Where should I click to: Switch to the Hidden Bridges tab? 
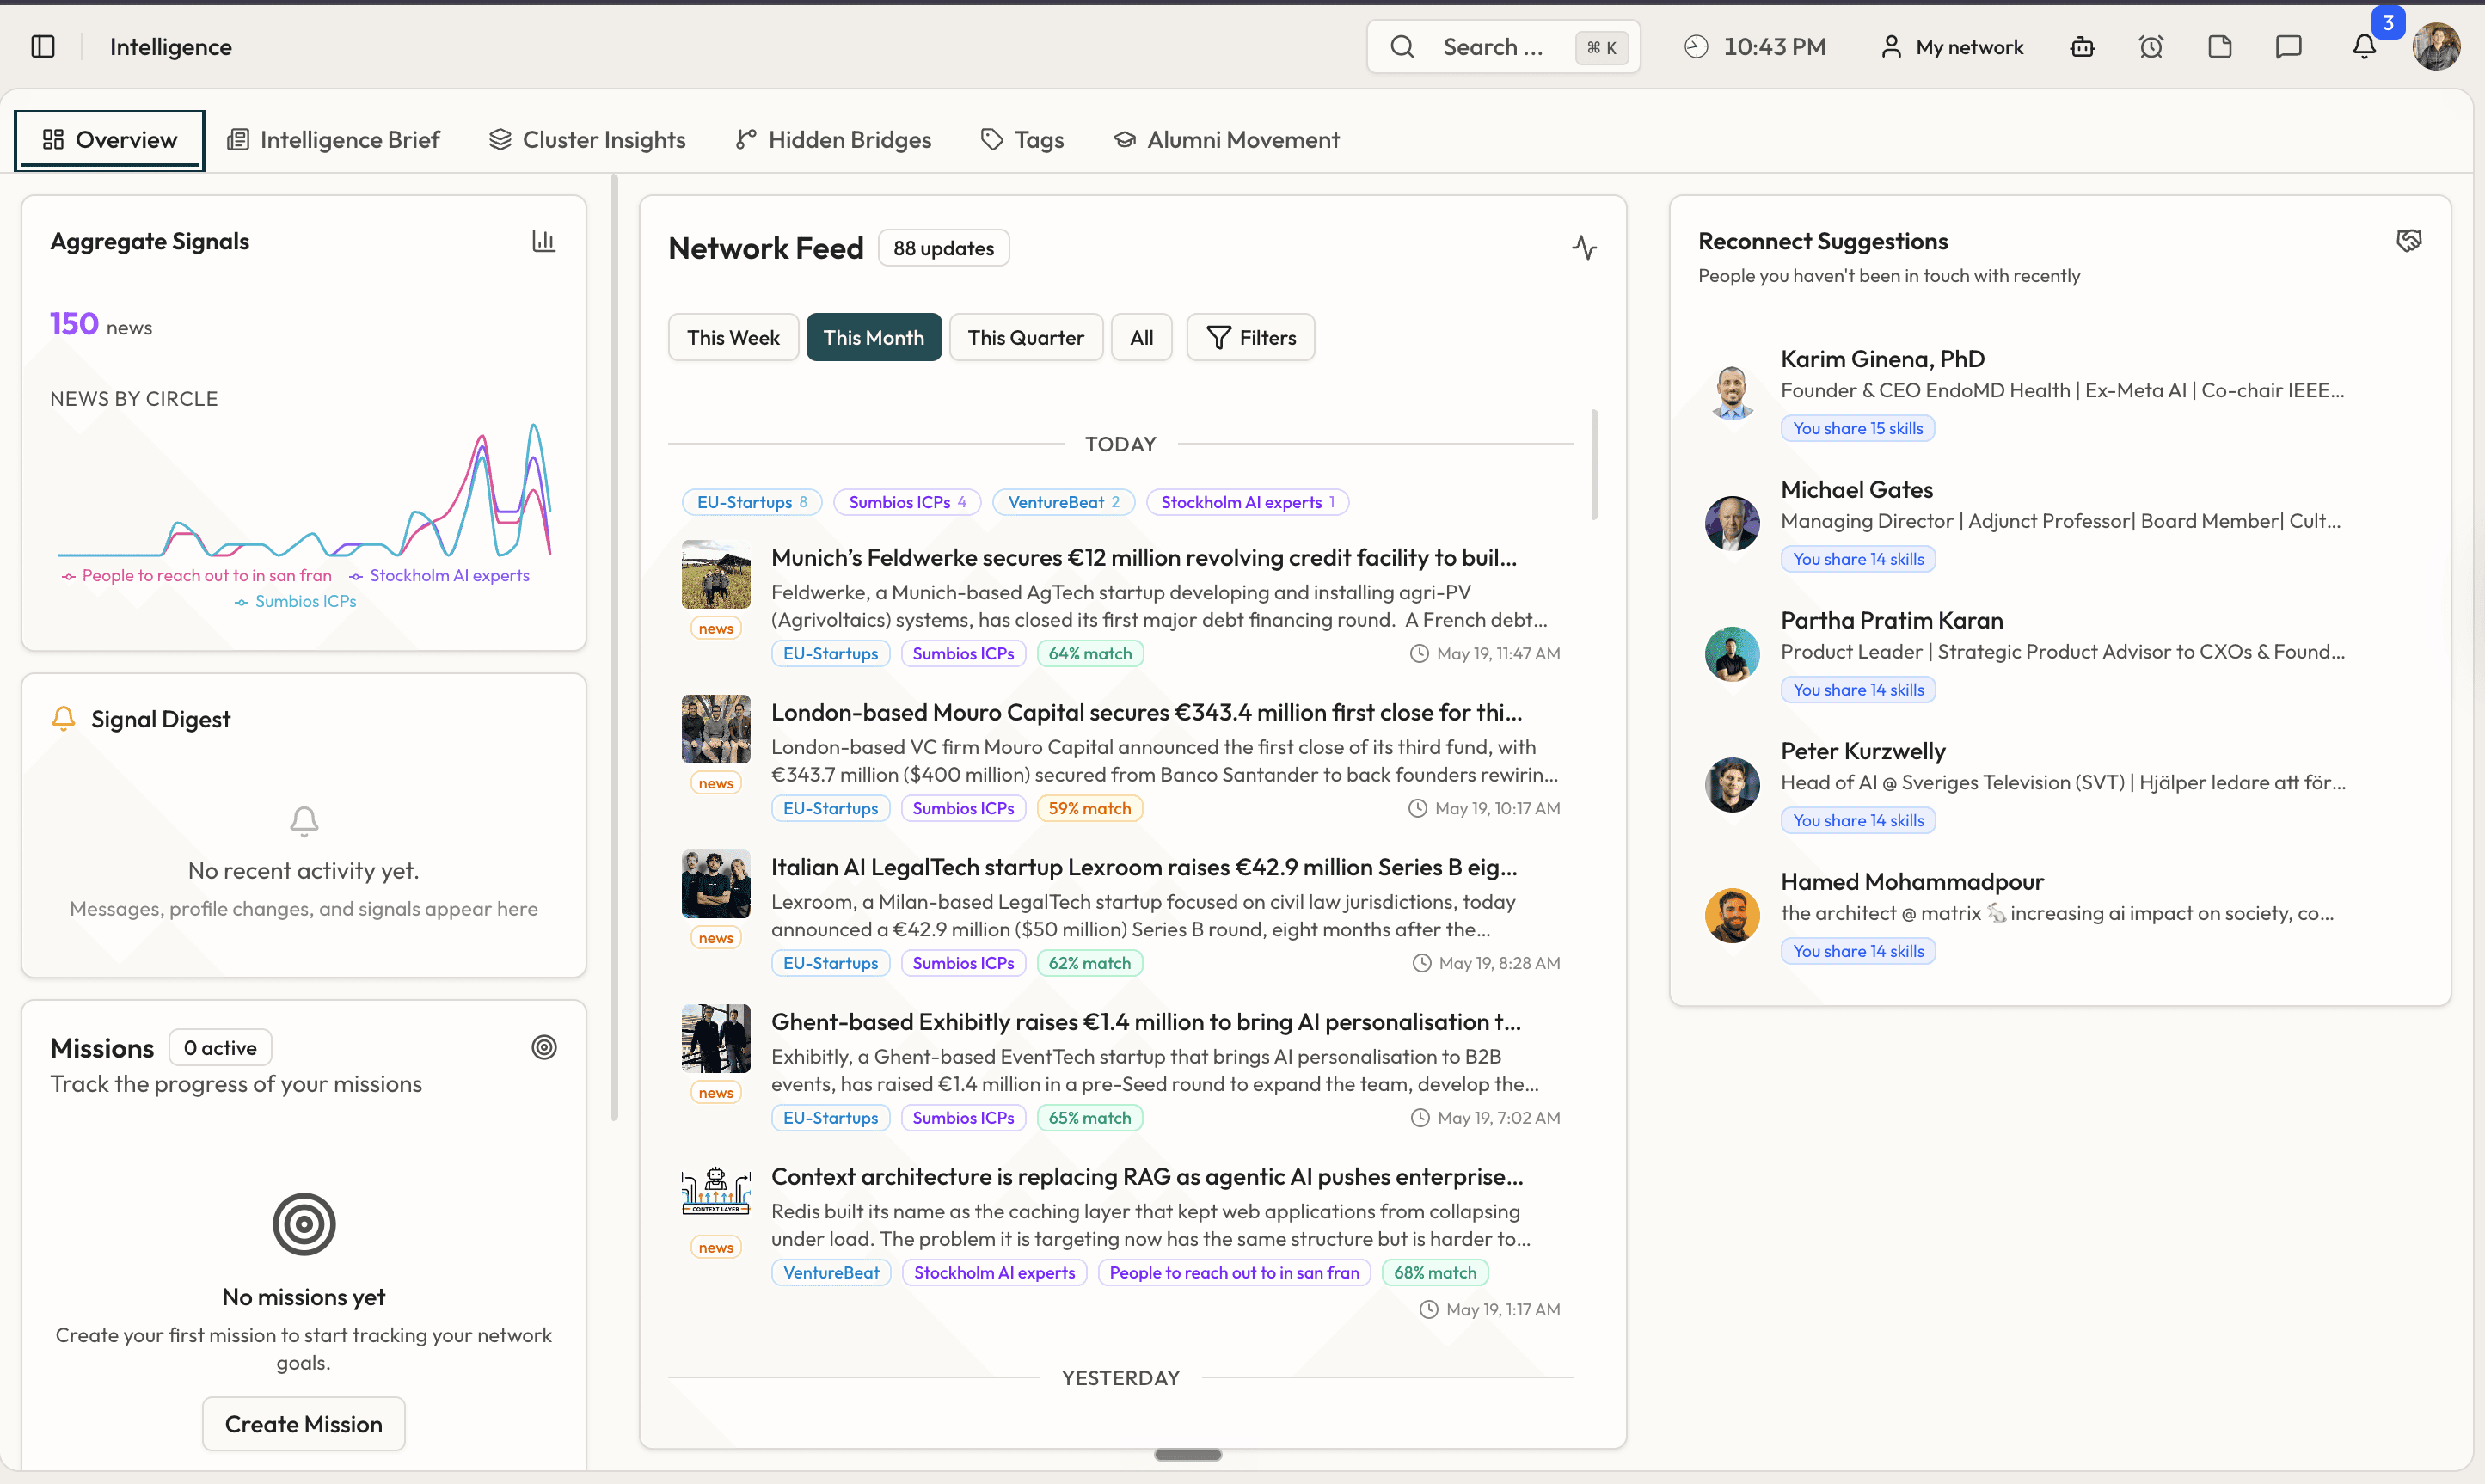(834, 140)
